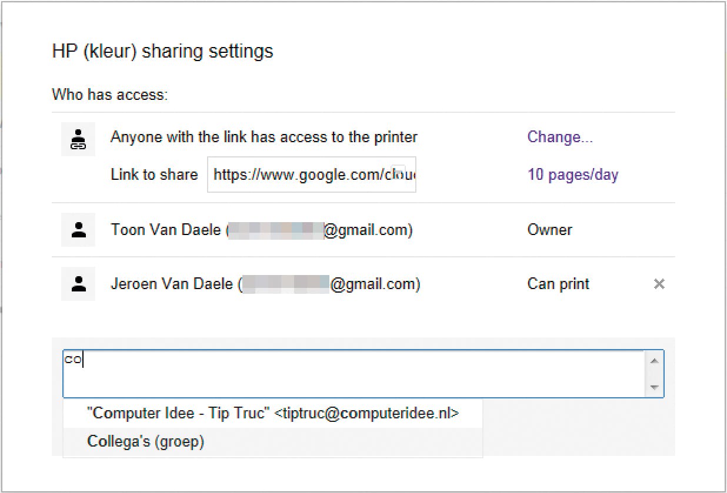Select the Link to share URL field
The width and height of the screenshot is (727, 493).
311,175
